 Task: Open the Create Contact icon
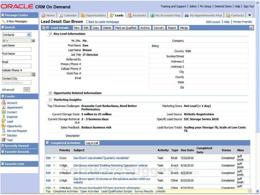12,112
